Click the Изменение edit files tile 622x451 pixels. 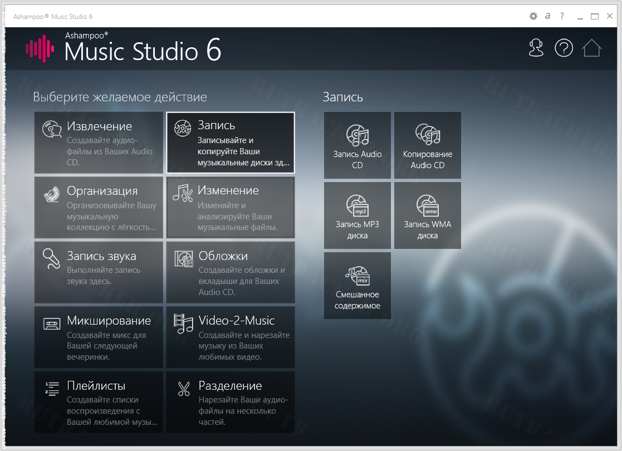pyautogui.click(x=230, y=207)
